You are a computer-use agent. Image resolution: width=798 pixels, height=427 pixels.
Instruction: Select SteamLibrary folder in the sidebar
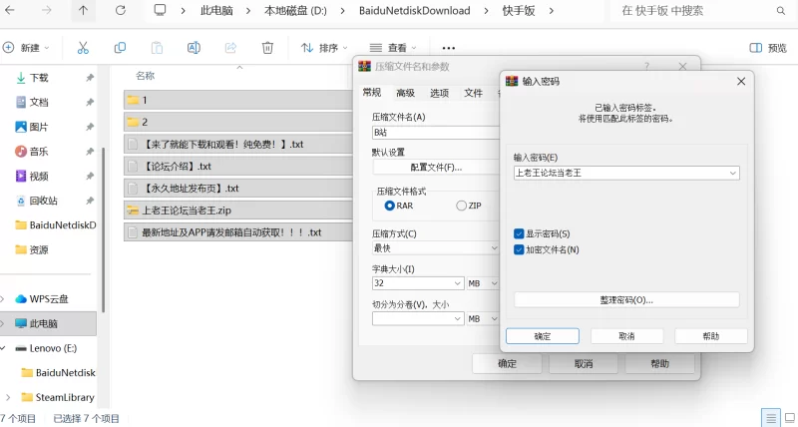(x=65, y=397)
